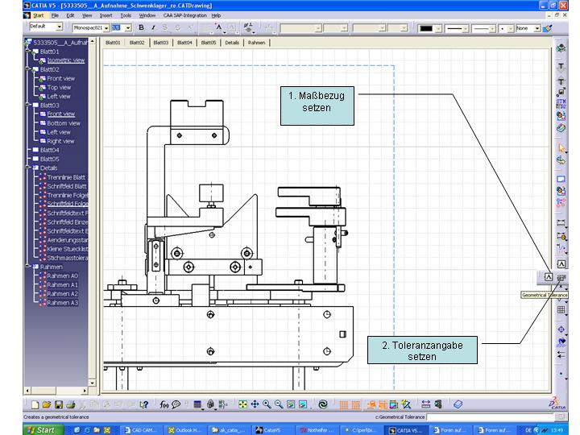Switch to the Details sheet tab
This screenshot has height=435, width=580.
[232, 43]
